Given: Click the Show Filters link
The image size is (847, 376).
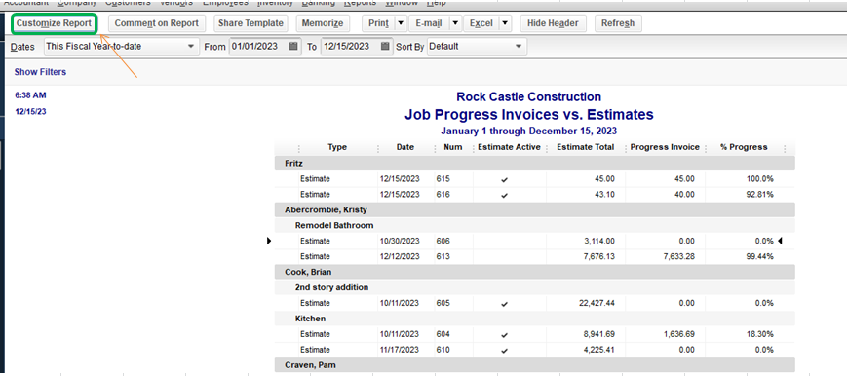Looking at the screenshot, I should (x=41, y=72).
